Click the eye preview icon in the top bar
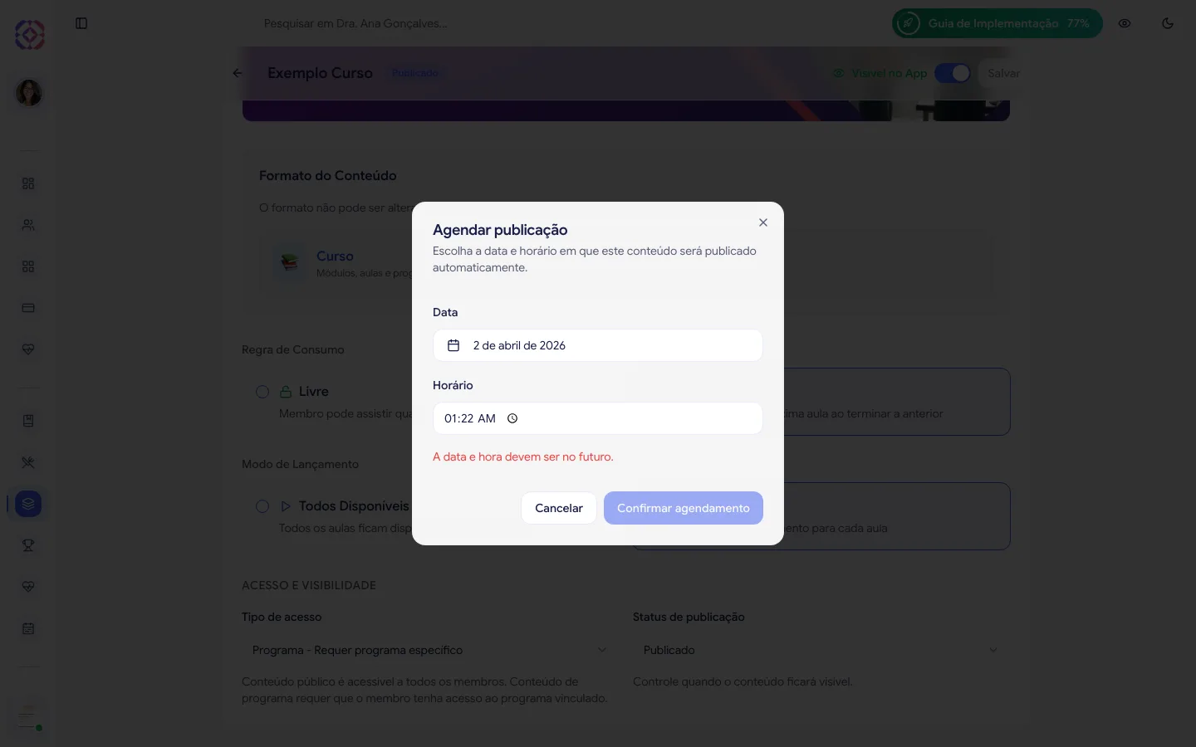 coord(1125,23)
